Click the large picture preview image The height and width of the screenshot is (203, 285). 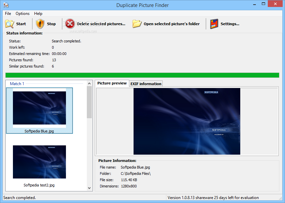(x=187, y=121)
